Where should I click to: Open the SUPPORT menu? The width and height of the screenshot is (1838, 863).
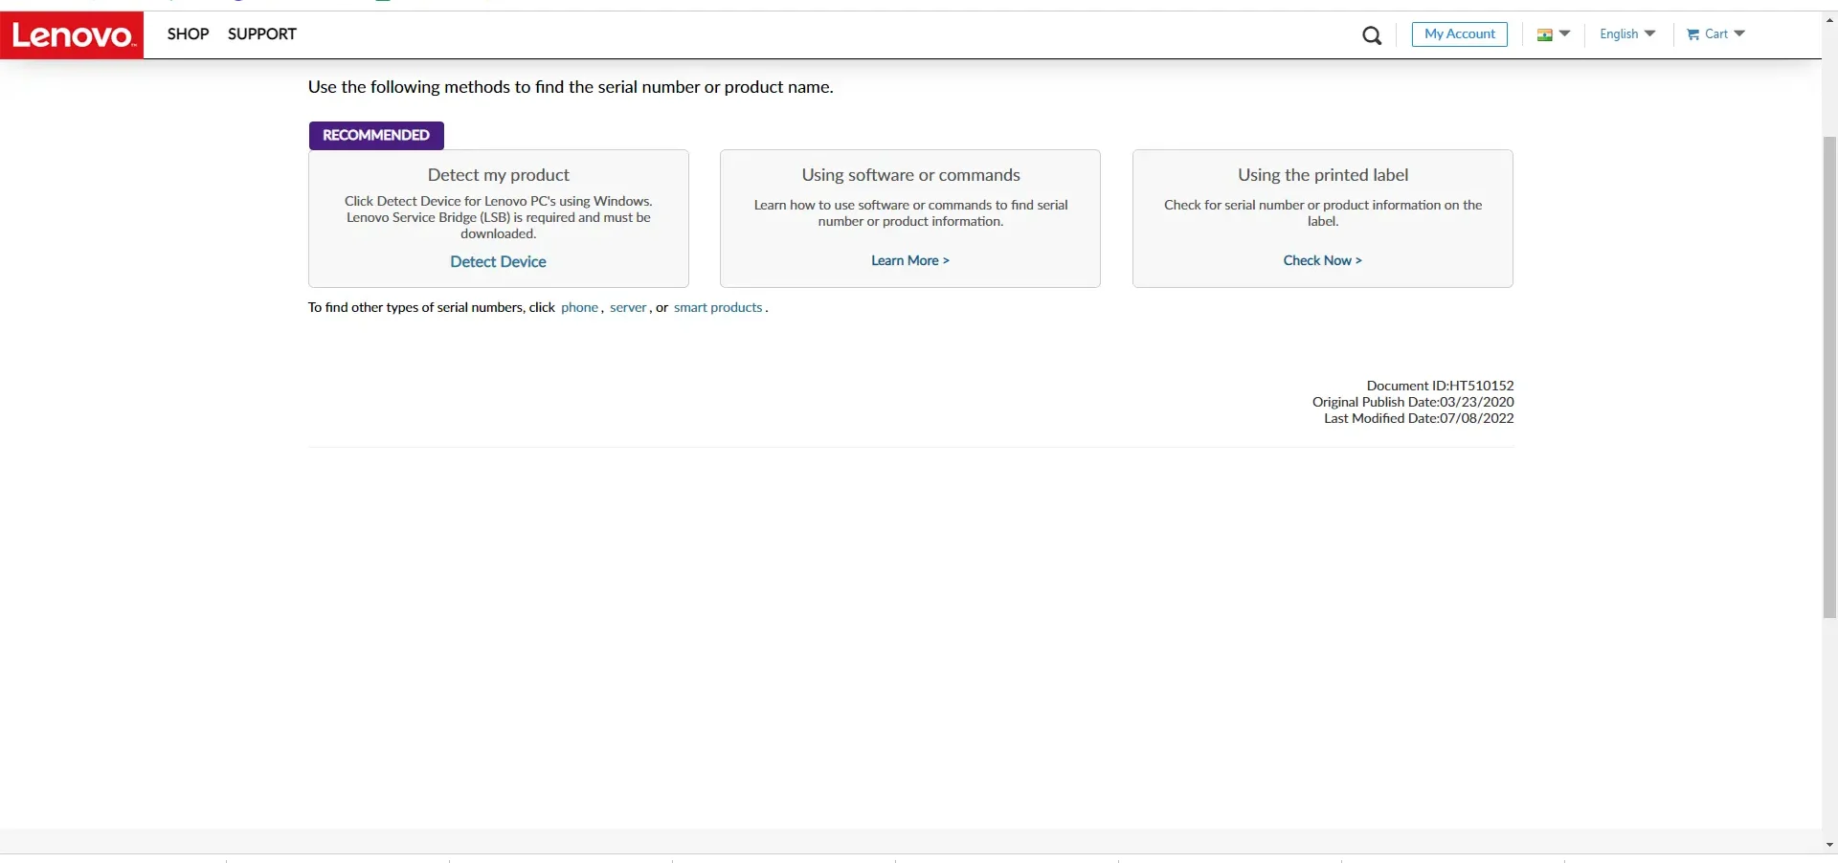pos(261,33)
